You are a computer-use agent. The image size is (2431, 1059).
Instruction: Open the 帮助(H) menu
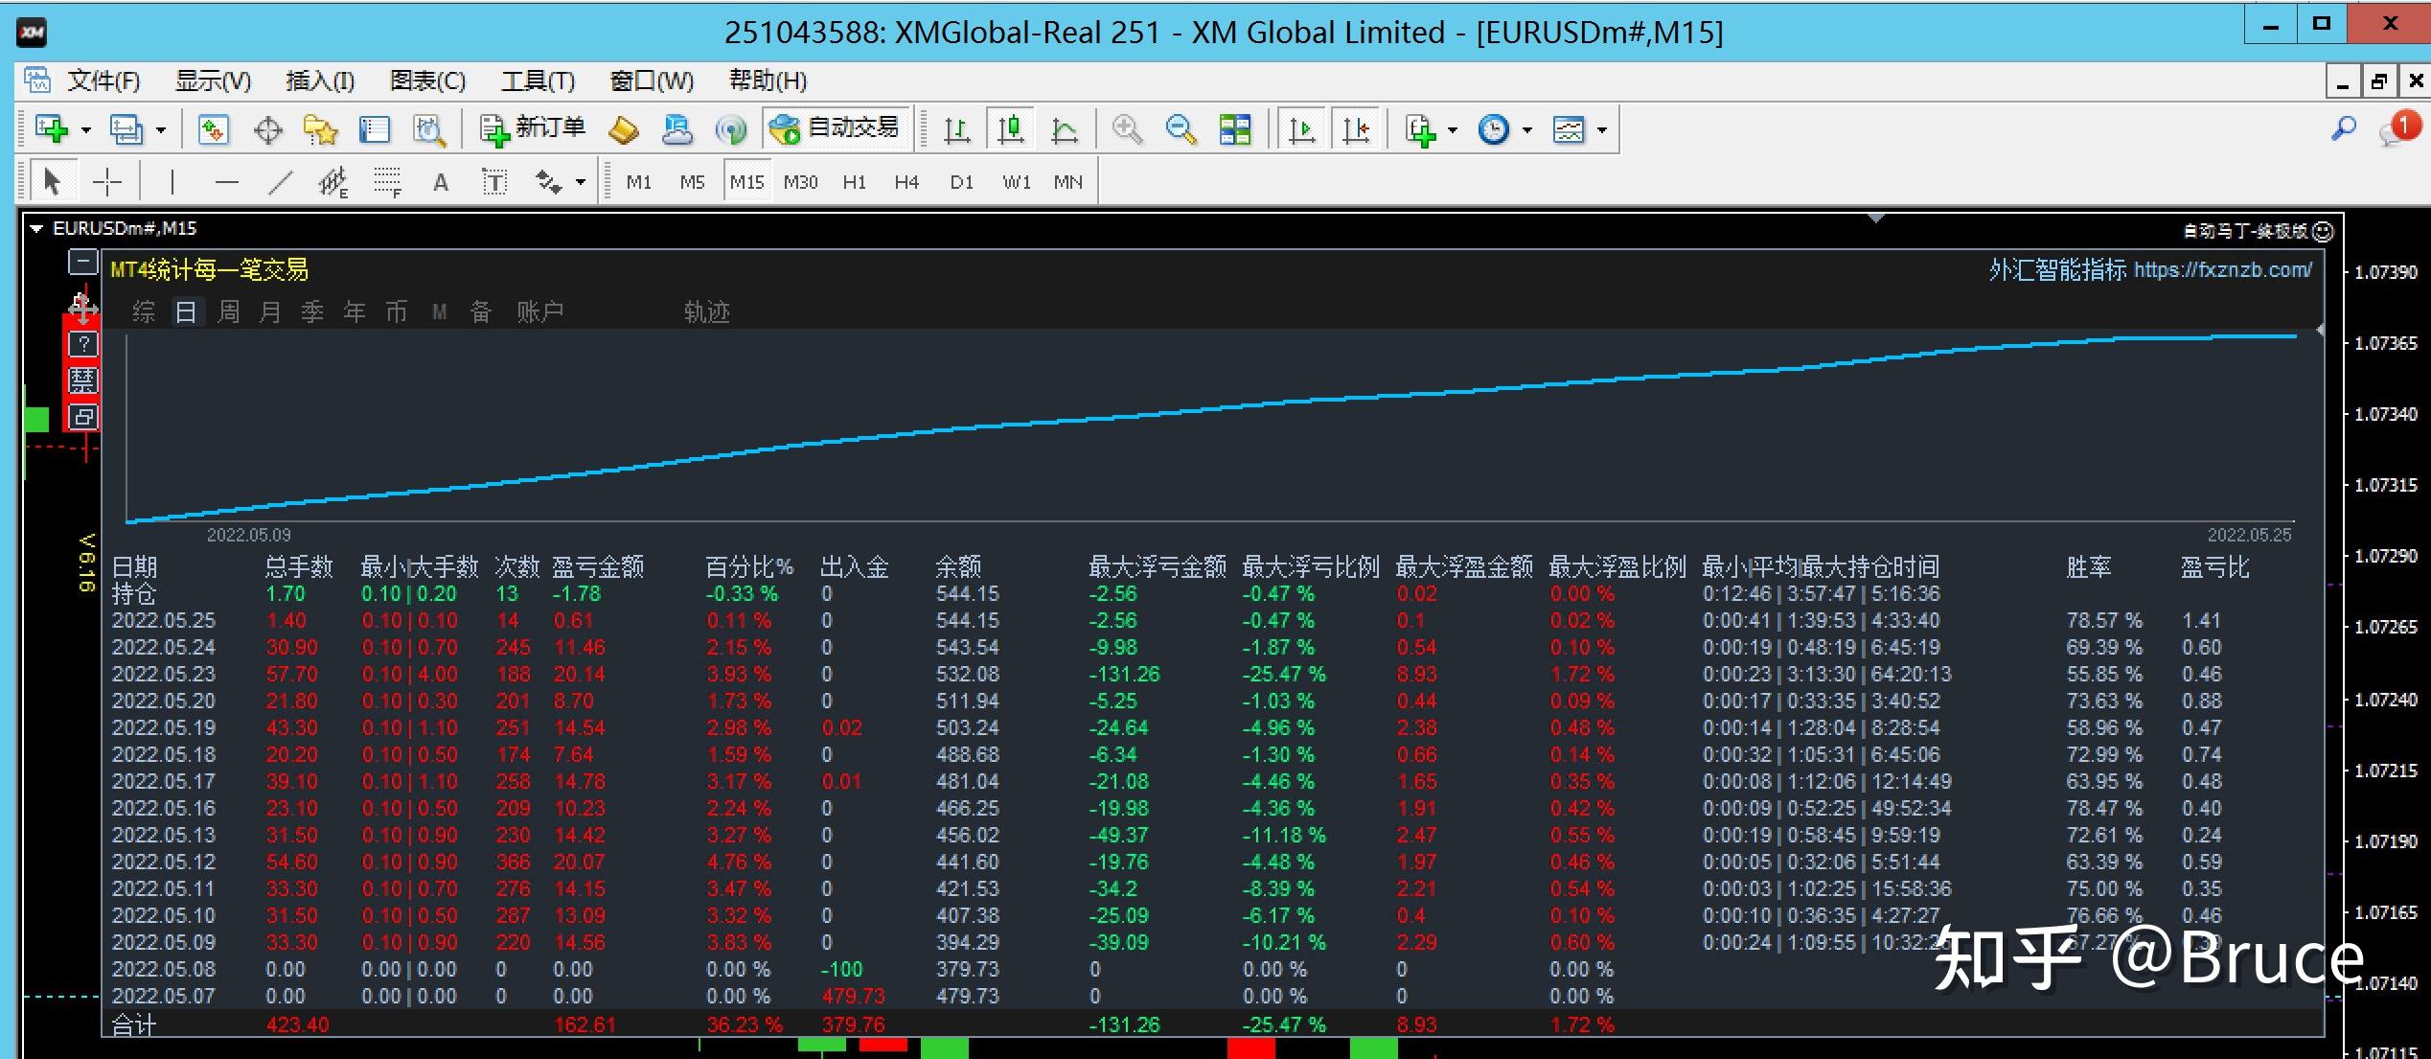768,81
